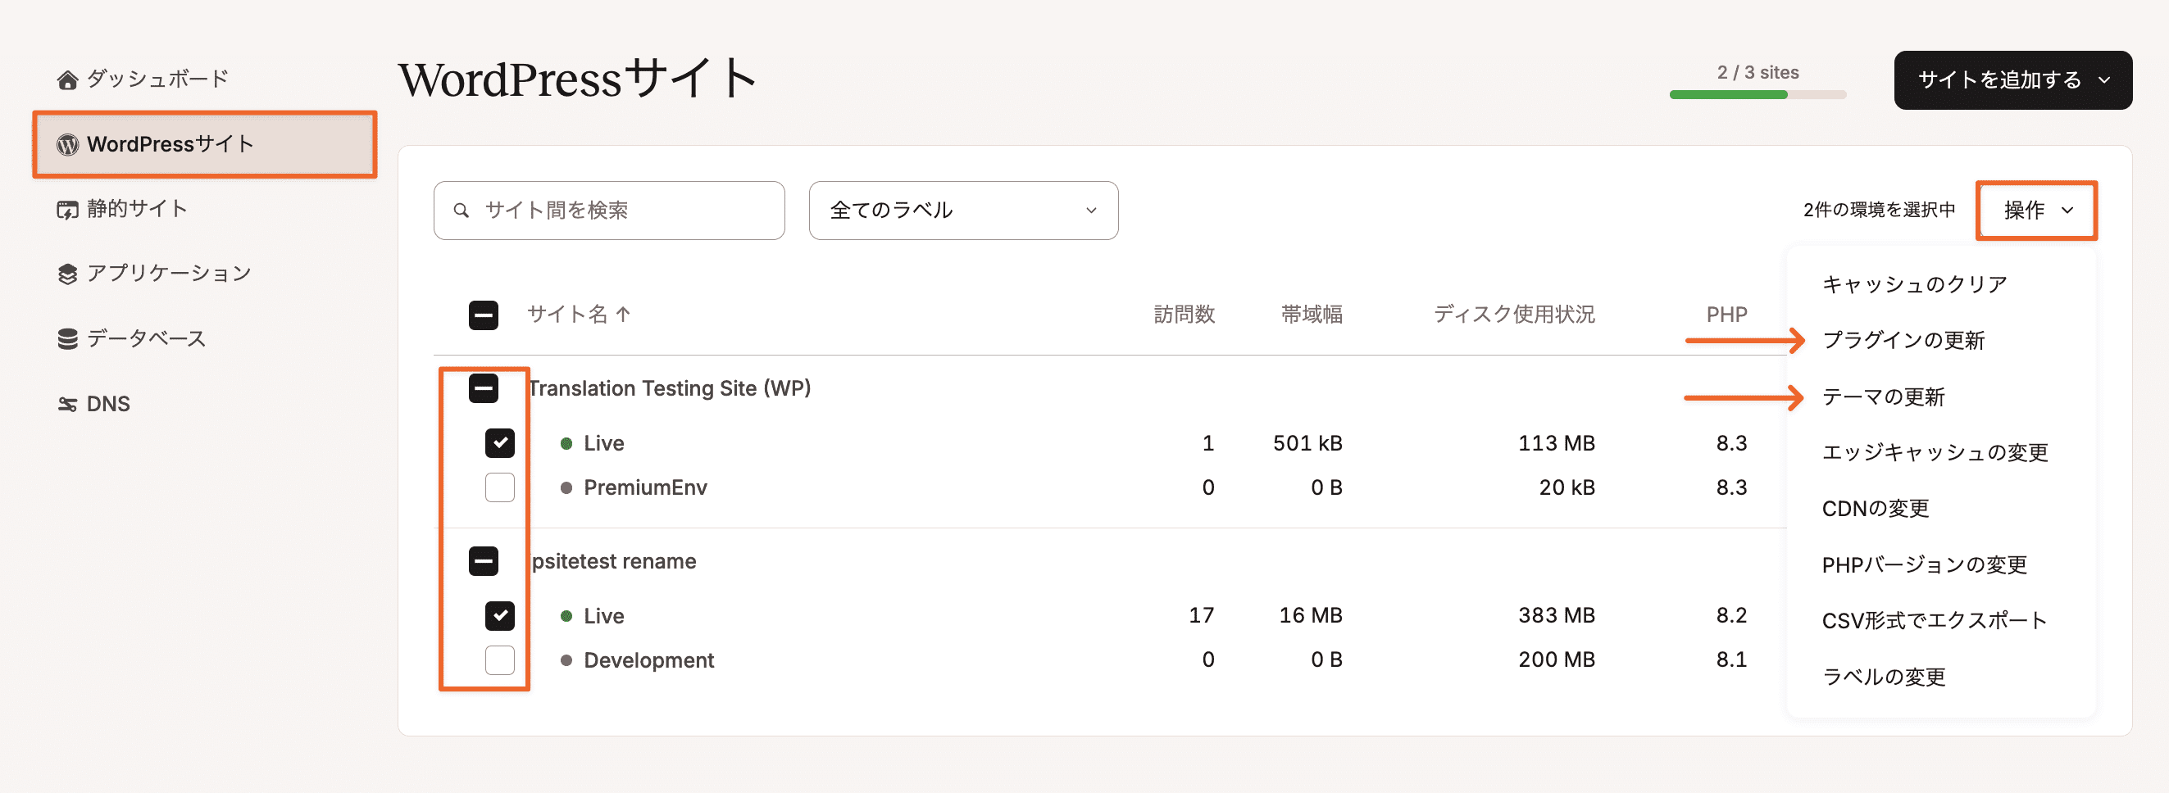Open 静的サイト in sidebar
The width and height of the screenshot is (2169, 793).
click(x=136, y=209)
